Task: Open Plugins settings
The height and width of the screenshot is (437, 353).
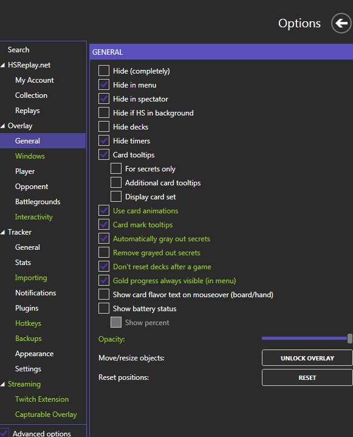Action: (27, 308)
